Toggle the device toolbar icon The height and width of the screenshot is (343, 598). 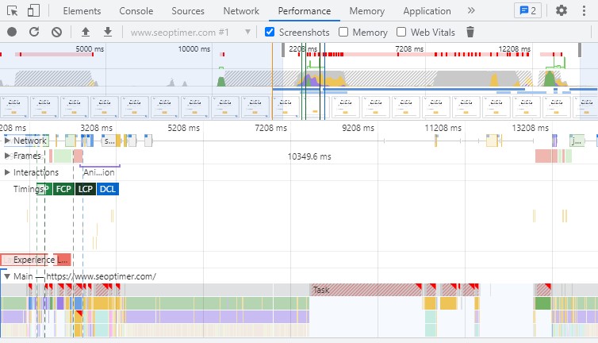pyautogui.click(x=33, y=11)
